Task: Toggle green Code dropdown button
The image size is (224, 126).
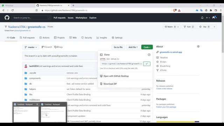Action: pyautogui.click(x=147, y=47)
